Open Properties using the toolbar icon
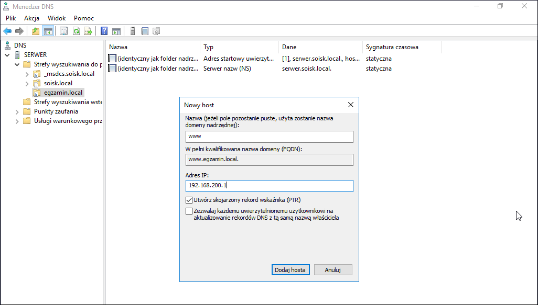 (x=63, y=31)
